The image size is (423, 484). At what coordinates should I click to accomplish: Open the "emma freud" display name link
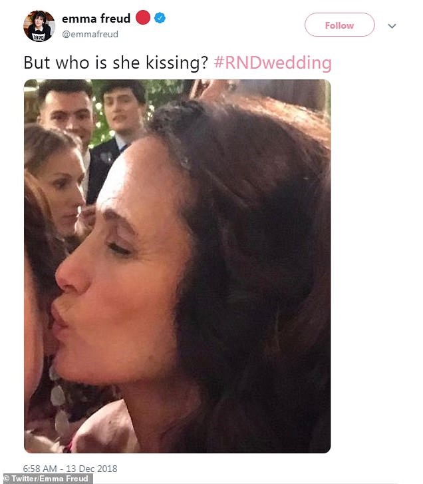96,19
